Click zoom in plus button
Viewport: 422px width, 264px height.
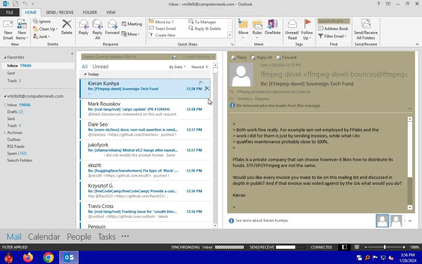pos(404,247)
